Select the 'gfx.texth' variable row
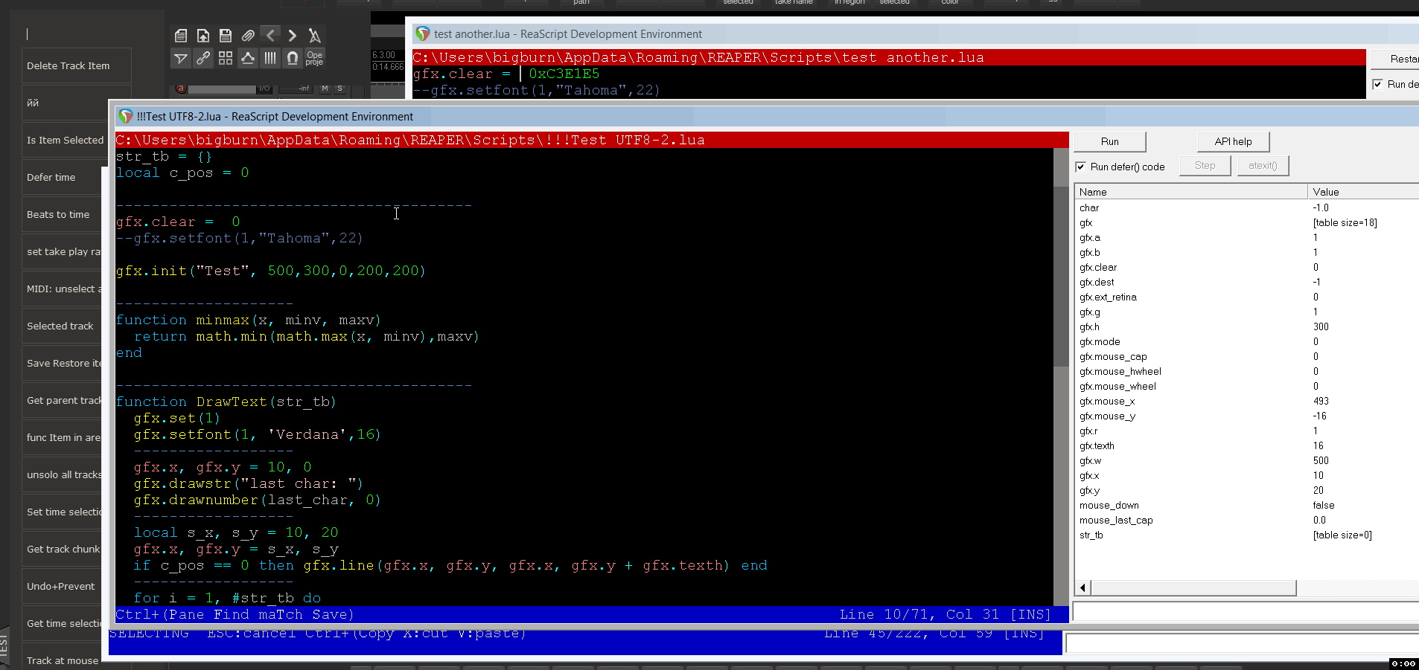The height and width of the screenshot is (670, 1419). tap(1246, 446)
